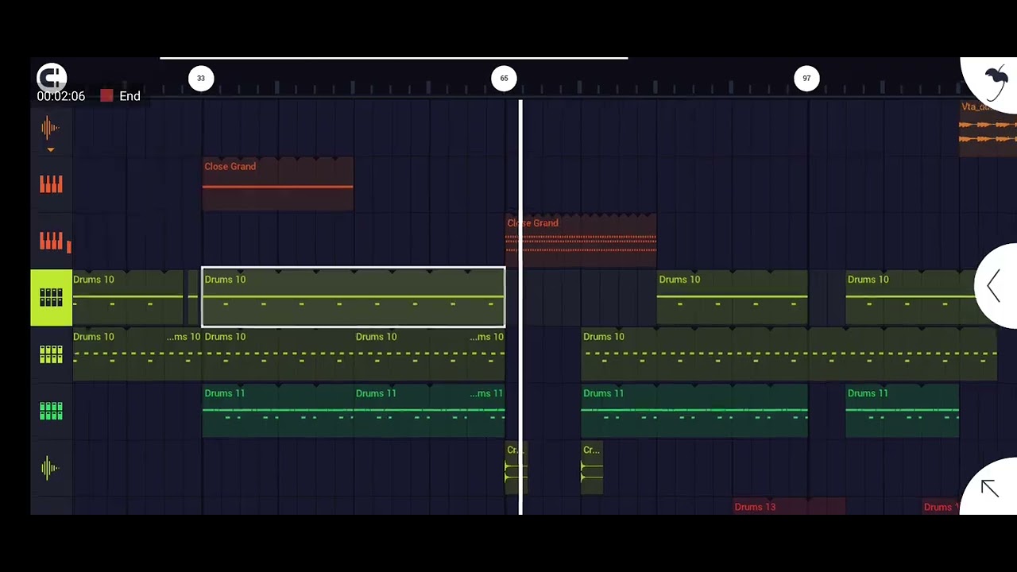Jump to bar marker 65
This screenshot has width=1017, height=572.
click(x=504, y=78)
